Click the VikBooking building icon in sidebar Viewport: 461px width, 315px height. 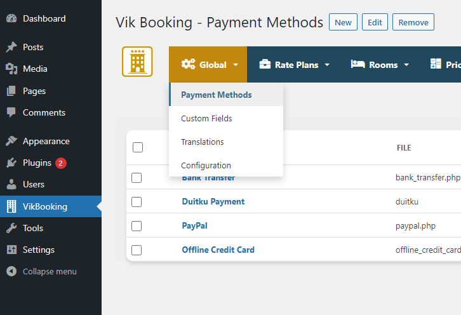tap(11, 206)
